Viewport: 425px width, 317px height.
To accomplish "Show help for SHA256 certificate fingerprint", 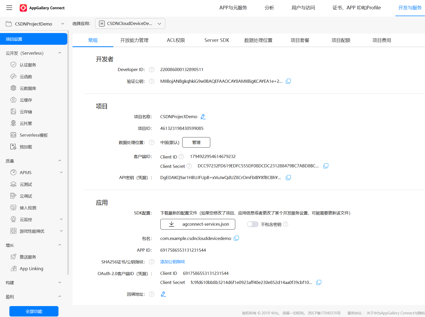I will [152, 262].
